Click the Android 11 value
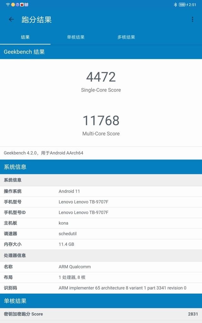Screen dimensions: 202x323 point(69,191)
